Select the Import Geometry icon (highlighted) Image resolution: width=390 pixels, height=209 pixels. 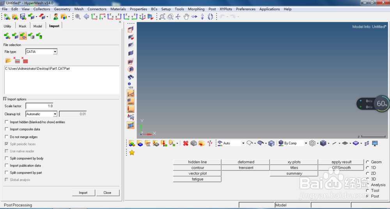23,36
